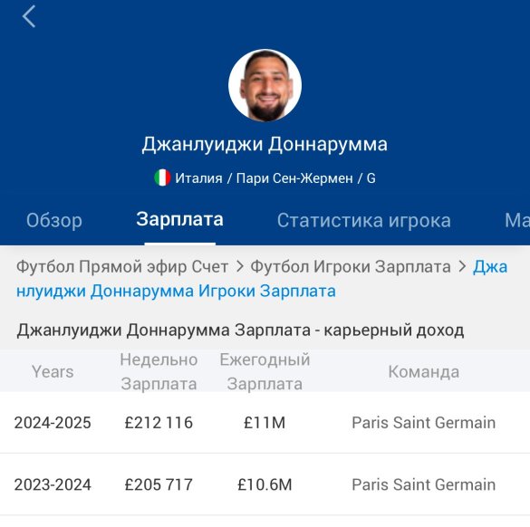This screenshot has height=527, width=530.
Task: Select the 2024-2025 salary row
Action: [265, 423]
